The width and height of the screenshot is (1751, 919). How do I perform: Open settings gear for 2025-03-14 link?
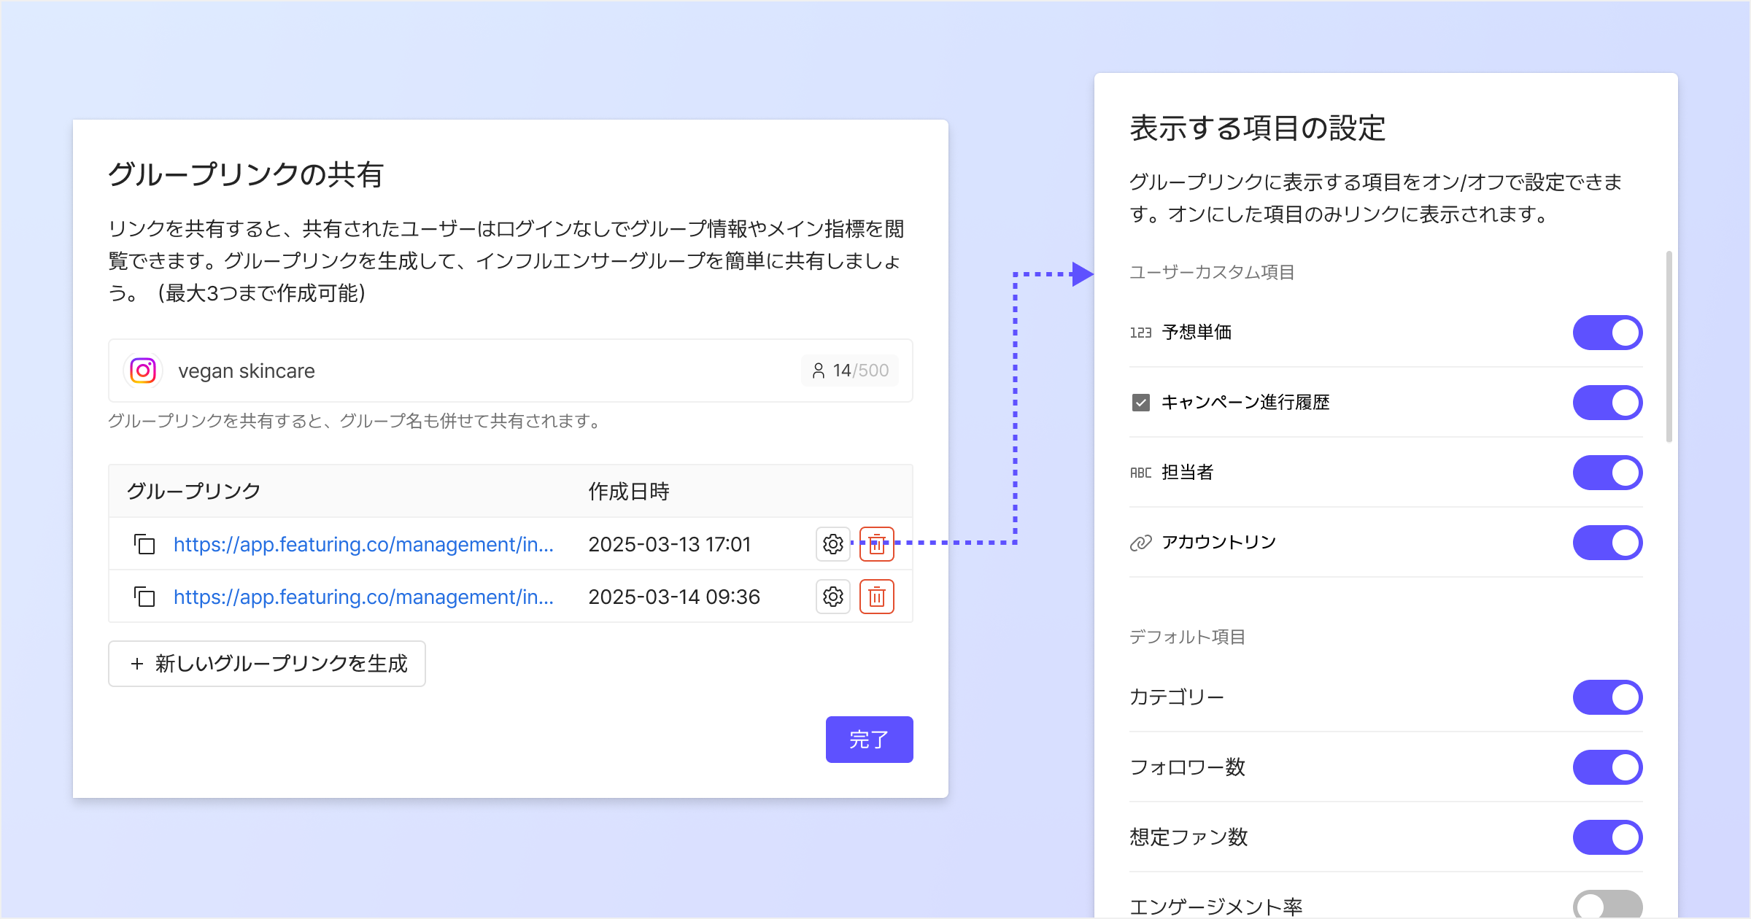pos(832,597)
